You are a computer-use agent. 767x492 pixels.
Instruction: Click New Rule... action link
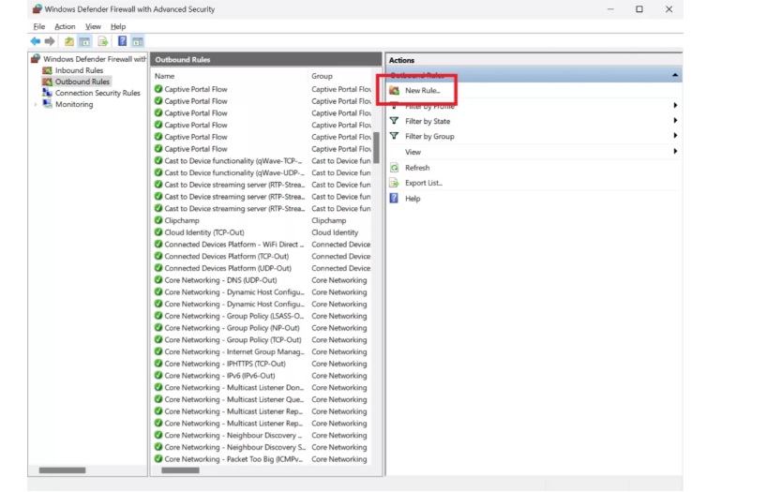[x=423, y=91]
